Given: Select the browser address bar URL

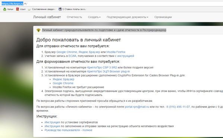Looking at the screenshot, I should pos(14,4).
